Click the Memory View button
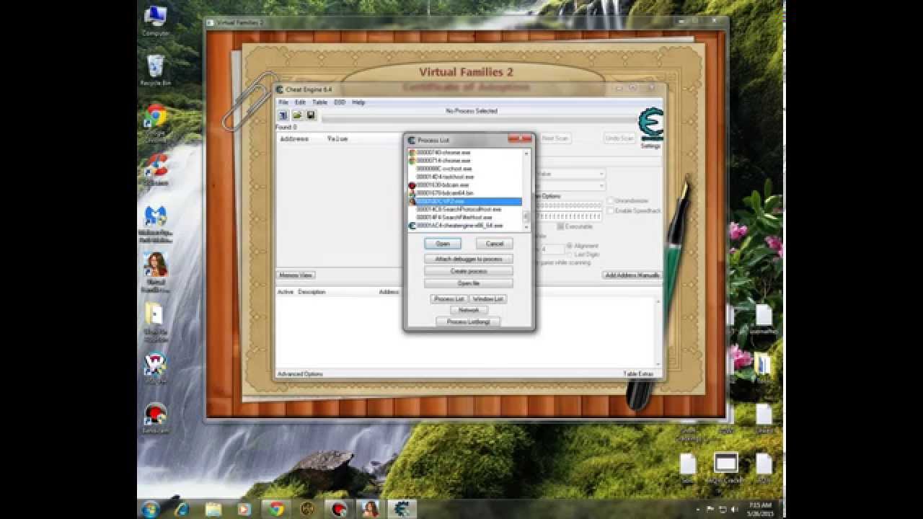923x519 pixels. (x=296, y=275)
